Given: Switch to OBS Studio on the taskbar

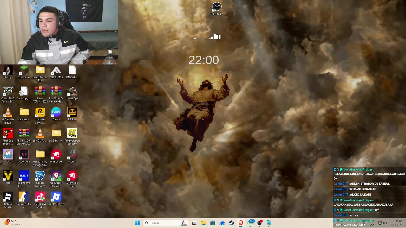Looking at the screenshot, I should (x=260, y=223).
